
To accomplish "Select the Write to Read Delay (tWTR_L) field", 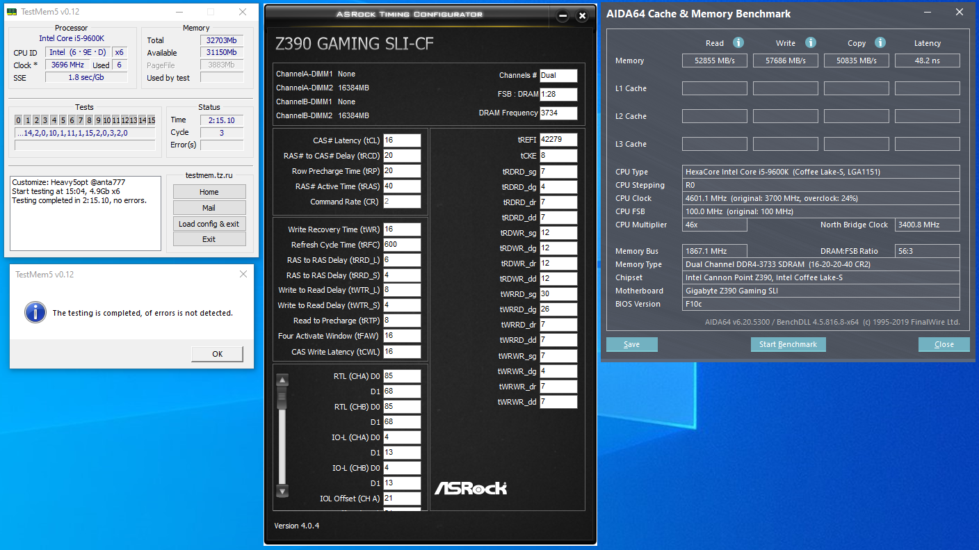I will click(402, 290).
